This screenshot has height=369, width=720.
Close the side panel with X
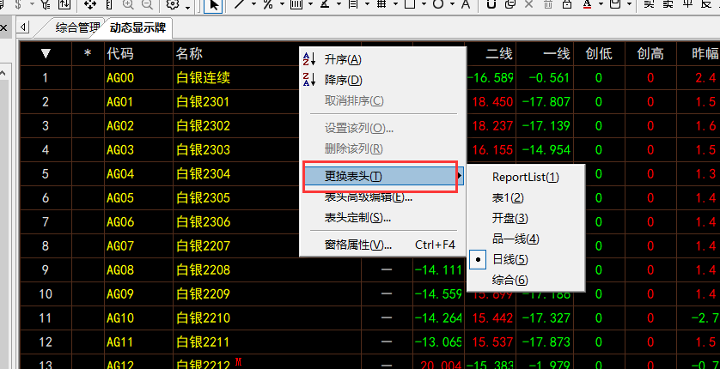(x=3, y=28)
